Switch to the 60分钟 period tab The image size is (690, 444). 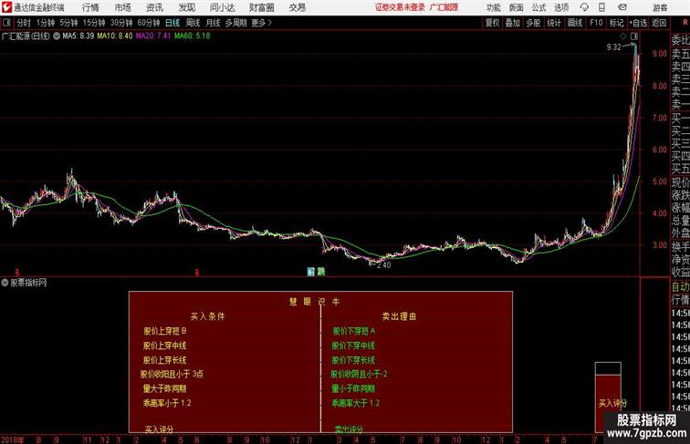click(149, 23)
